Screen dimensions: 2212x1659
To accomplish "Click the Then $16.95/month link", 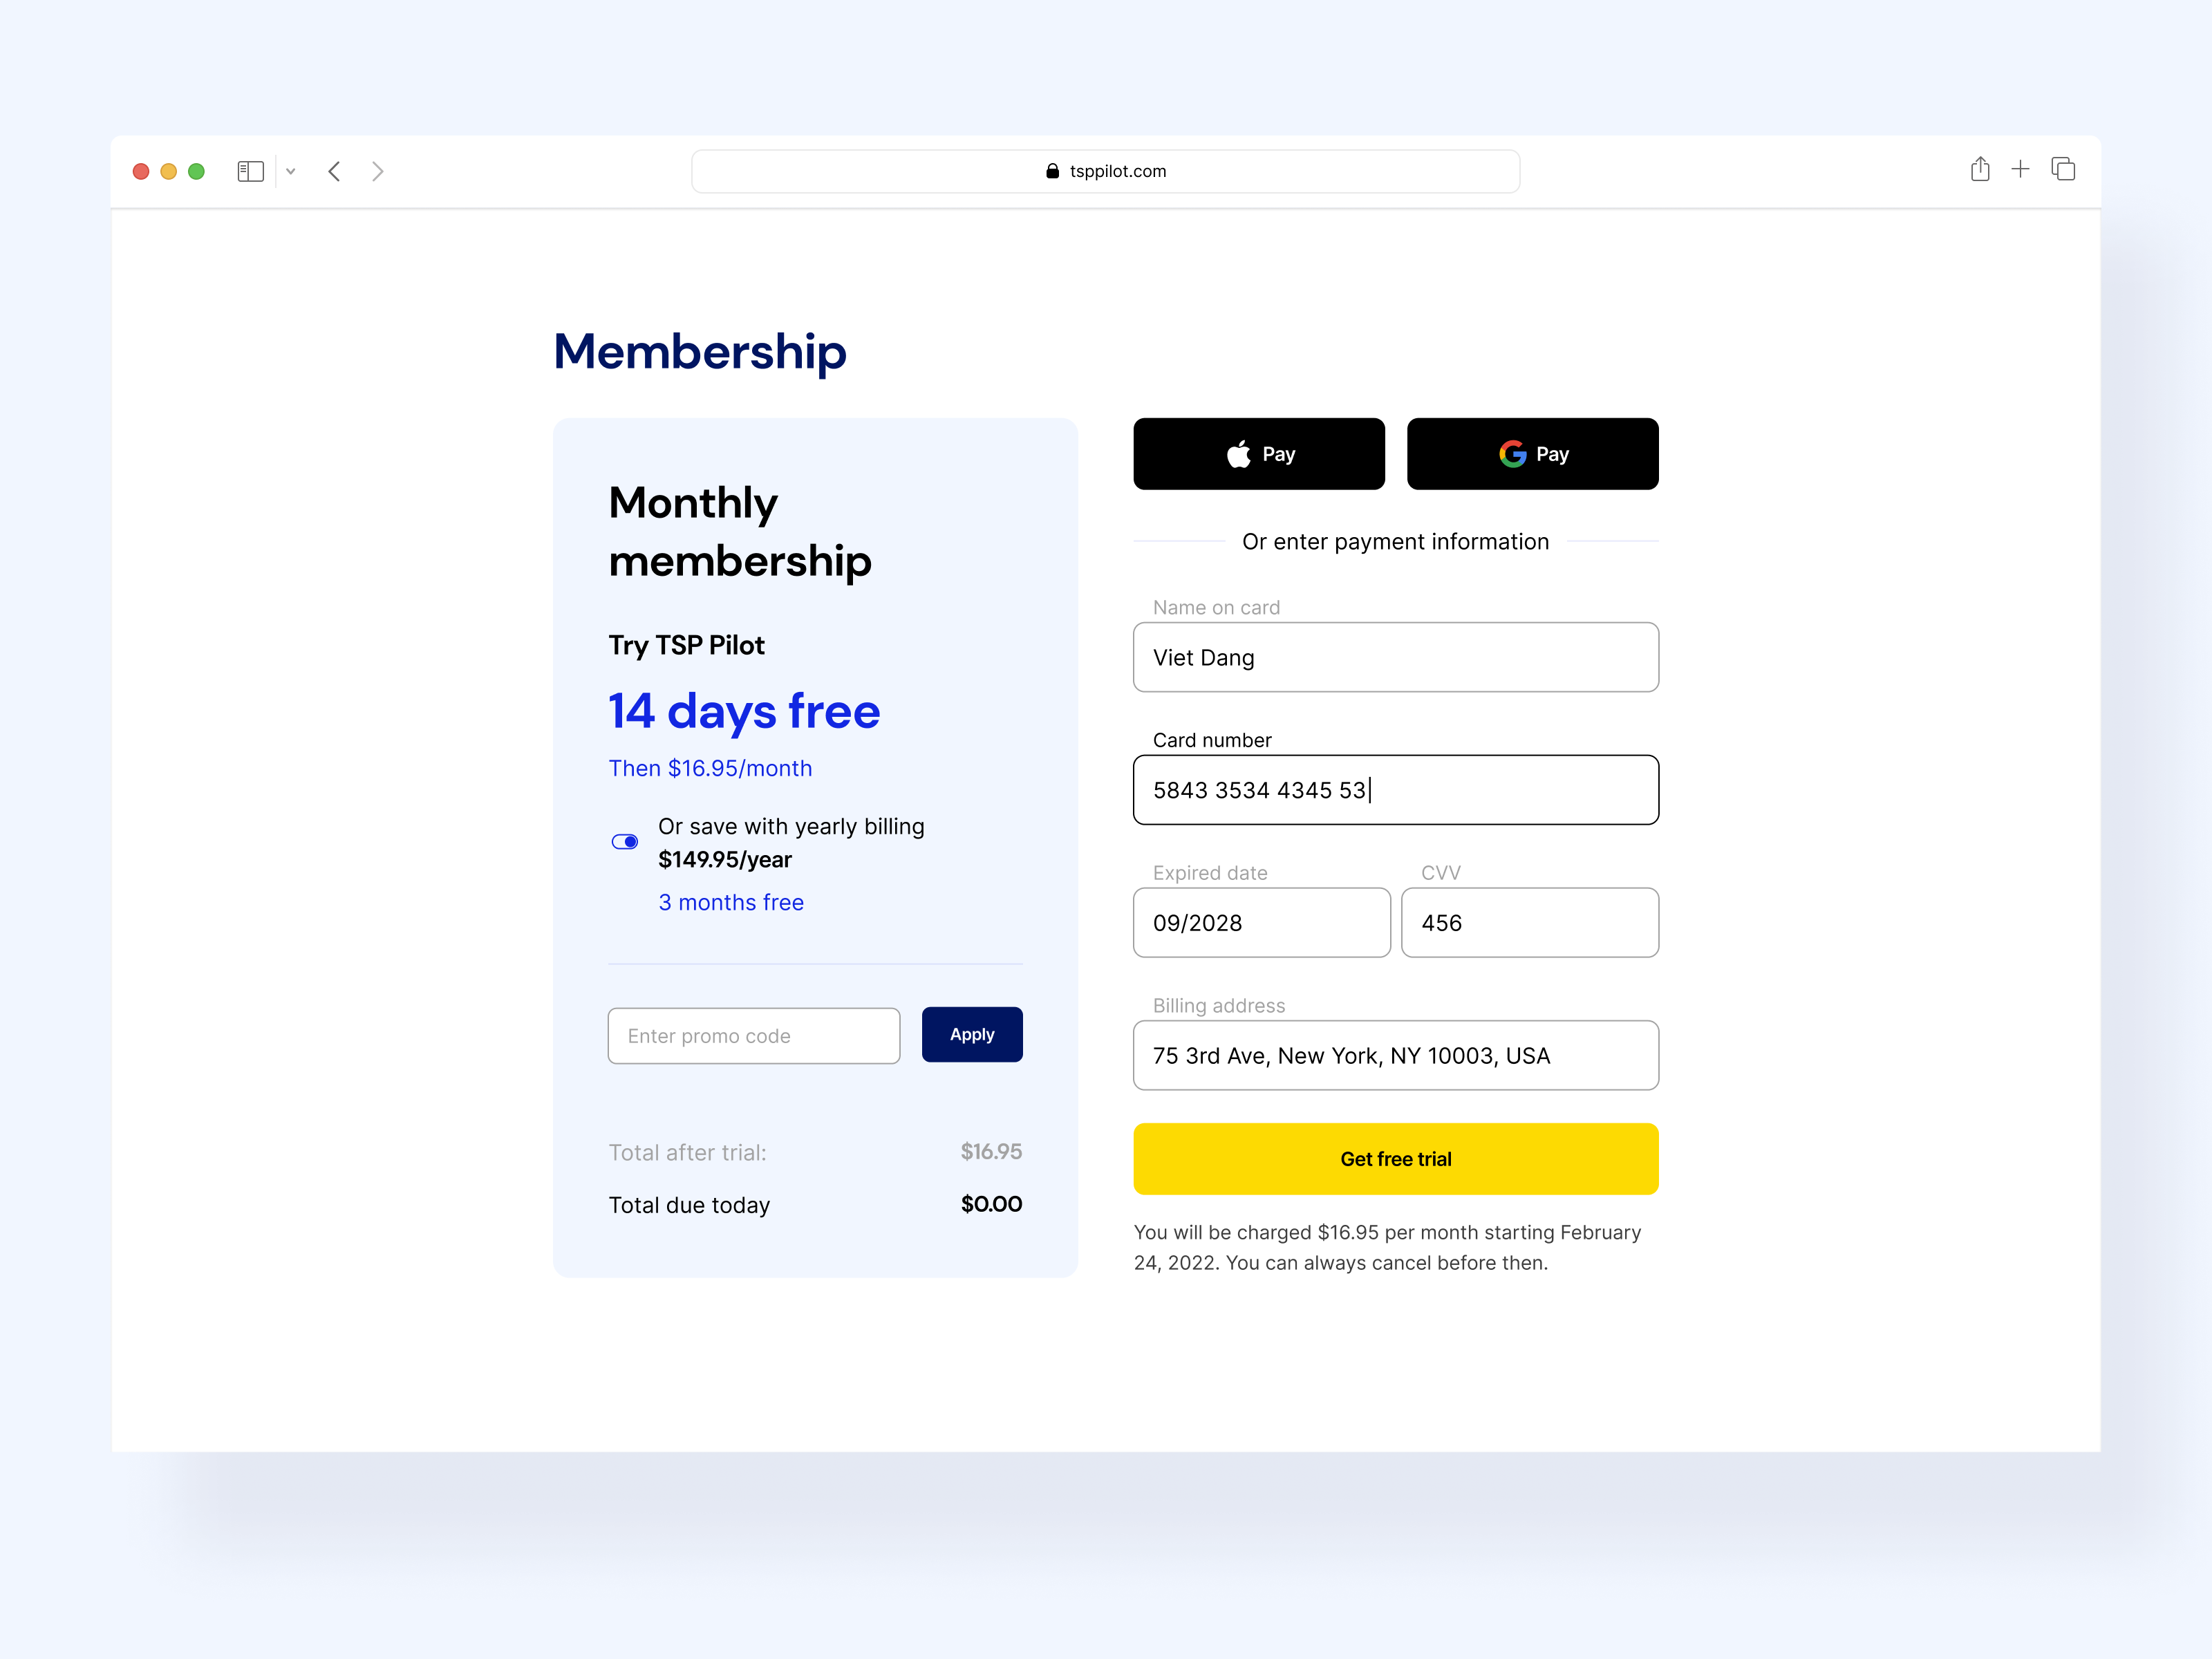I will [x=710, y=768].
